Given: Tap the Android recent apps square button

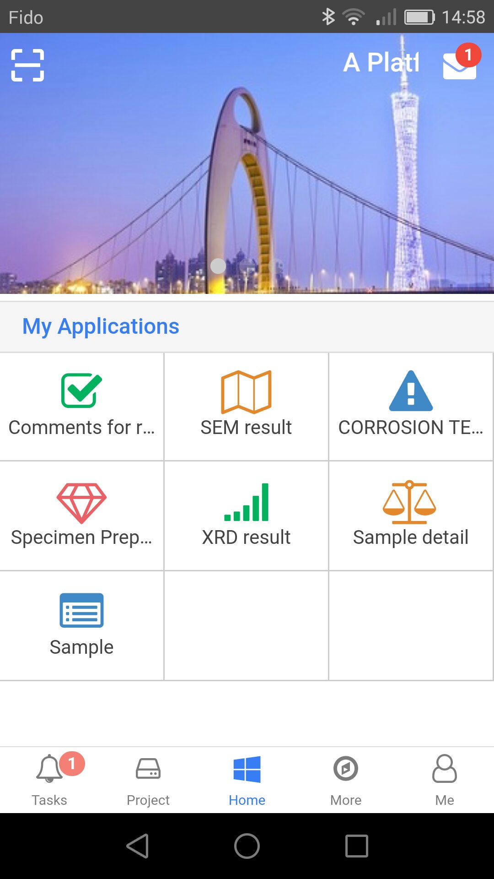Looking at the screenshot, I should point(357,846).
